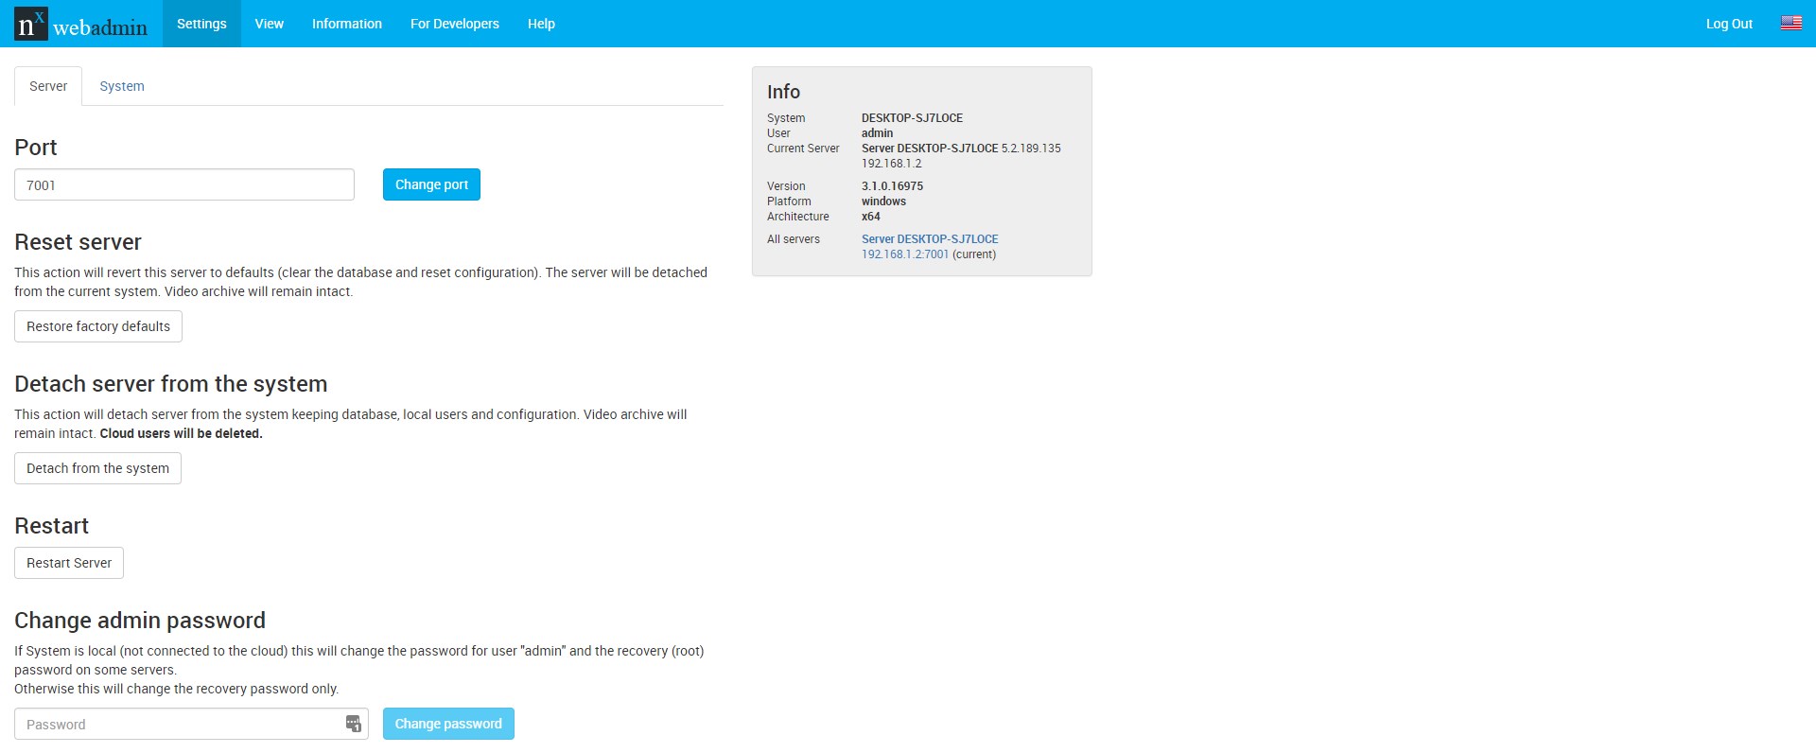Click the password manager icon in Password field
1816x753 pixels.
353,724
